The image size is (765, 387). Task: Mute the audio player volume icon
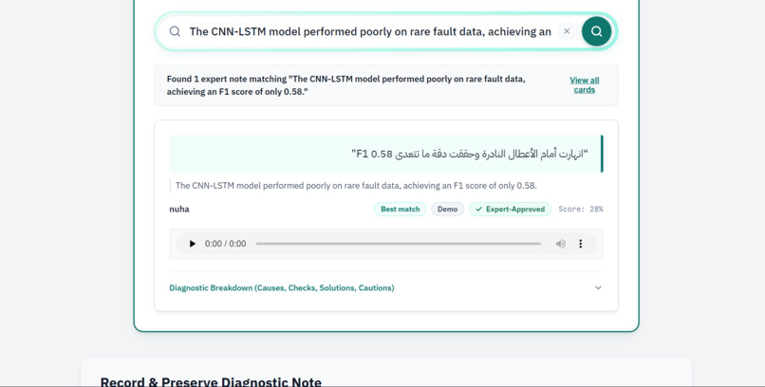561,244
